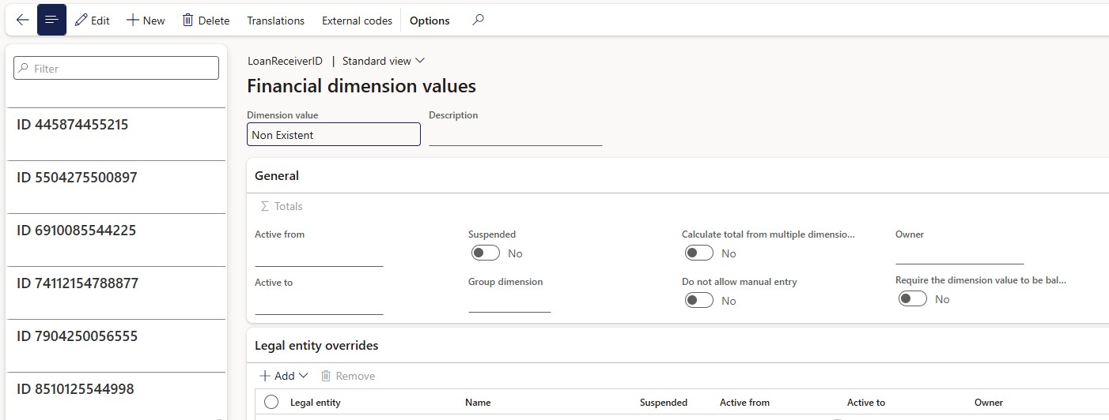This screenshot has width=1109, height=420.
Task: Click the Description field
Action: 516,134
